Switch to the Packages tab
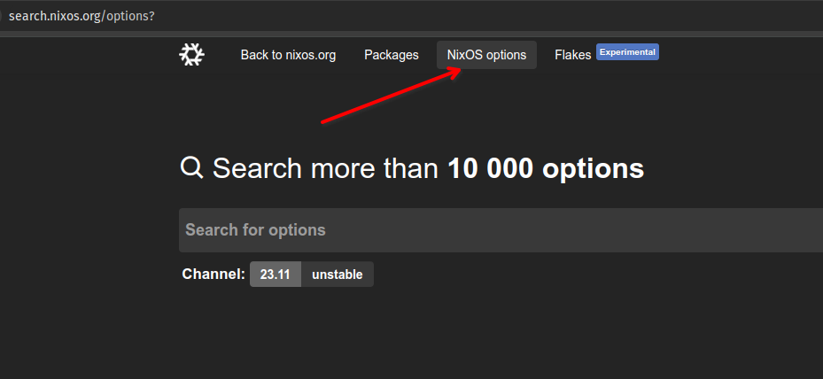This screenshot has width=823, height=379. [392, 55]
